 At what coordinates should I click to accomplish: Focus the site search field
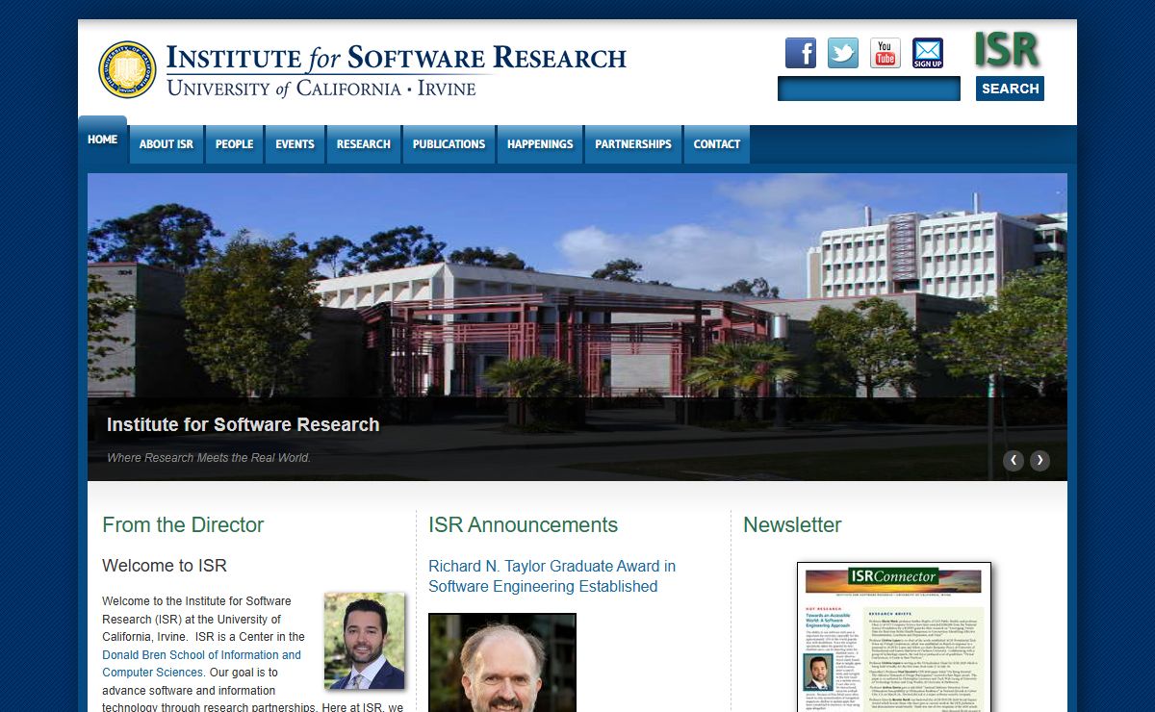pos(869,89)
